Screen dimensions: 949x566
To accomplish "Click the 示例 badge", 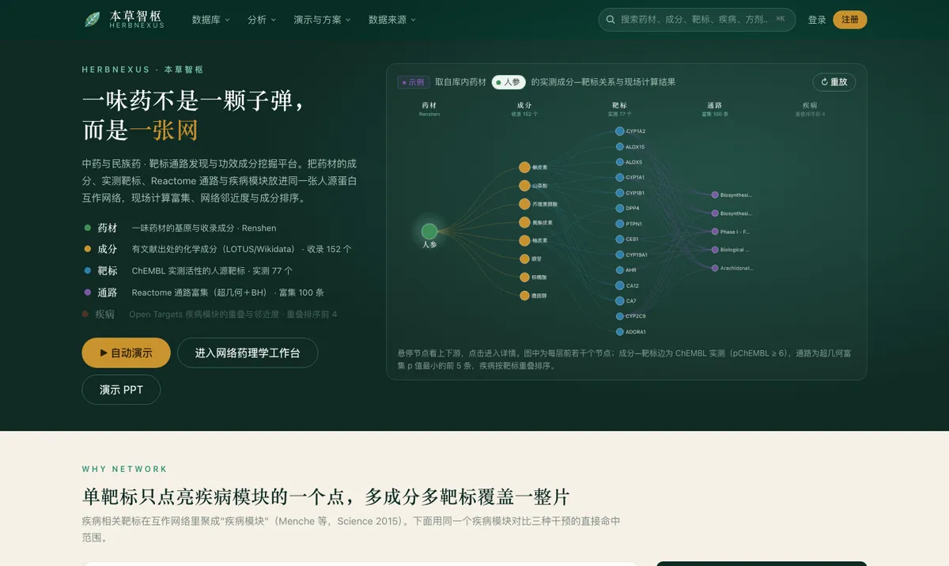I will 414,82.
